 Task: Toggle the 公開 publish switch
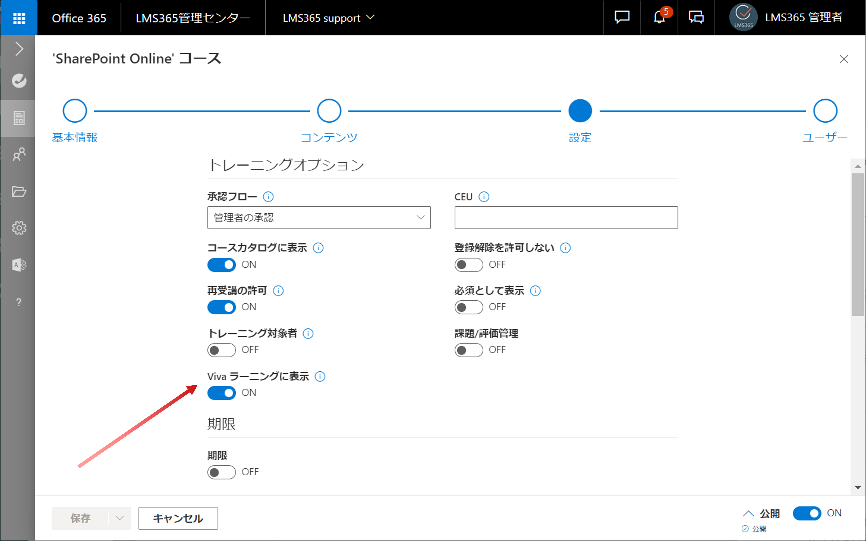point(807,514)
